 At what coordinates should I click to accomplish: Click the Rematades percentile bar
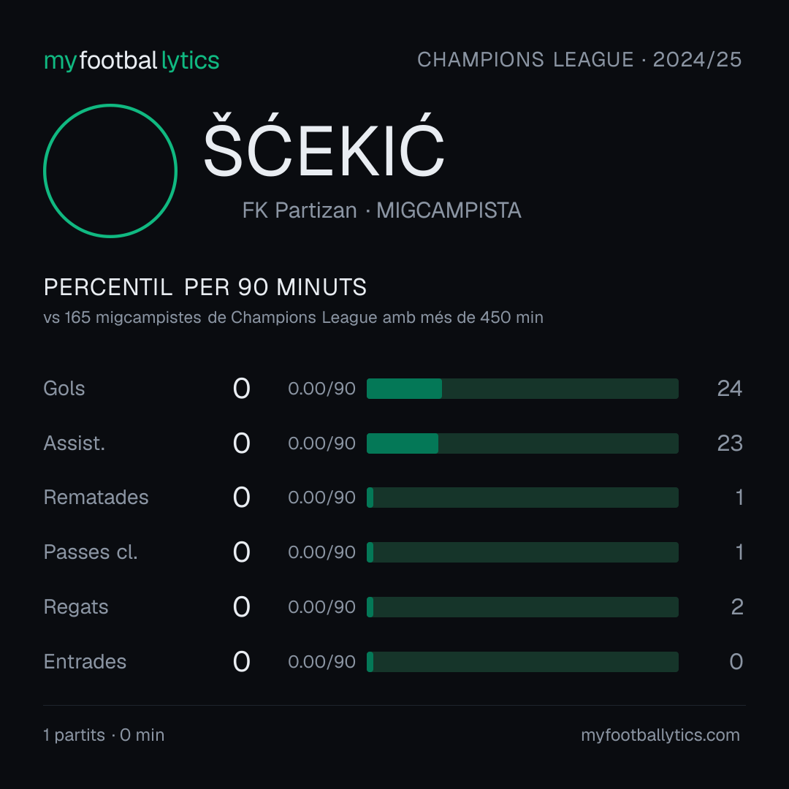[x=522, y=498]
